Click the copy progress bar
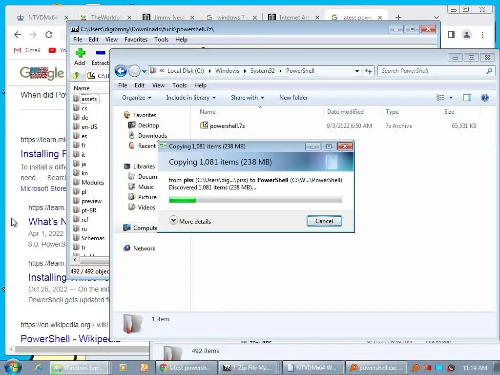This screenshot has height=375, width=500. (x=255, y=200)
